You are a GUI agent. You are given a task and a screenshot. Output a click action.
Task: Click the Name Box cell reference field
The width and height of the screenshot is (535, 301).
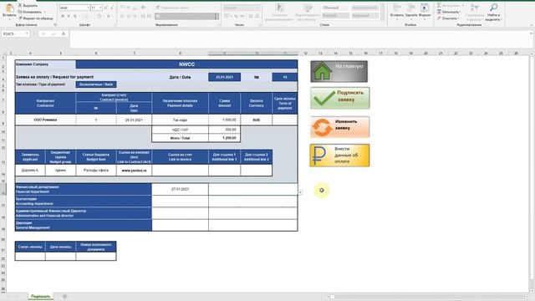point(13,33)
